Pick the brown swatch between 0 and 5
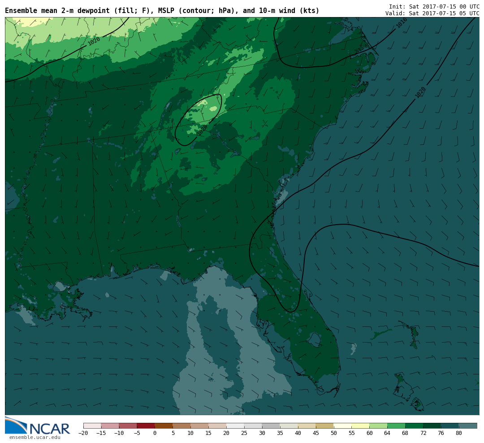The height and width of the screenshot is (443, 484). pos(164,426)
